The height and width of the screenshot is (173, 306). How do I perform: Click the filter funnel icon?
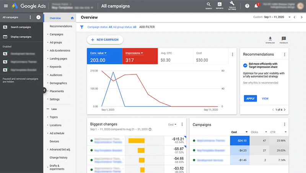click(x=81, y=27)
